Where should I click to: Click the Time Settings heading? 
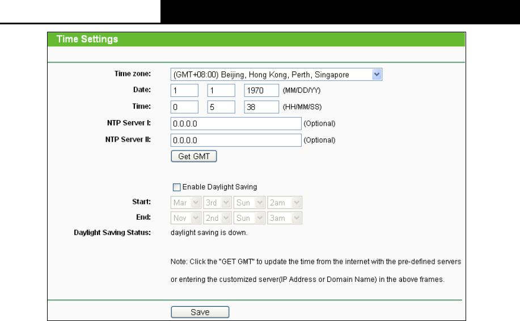pyautogui.click(x=87, y=39)
